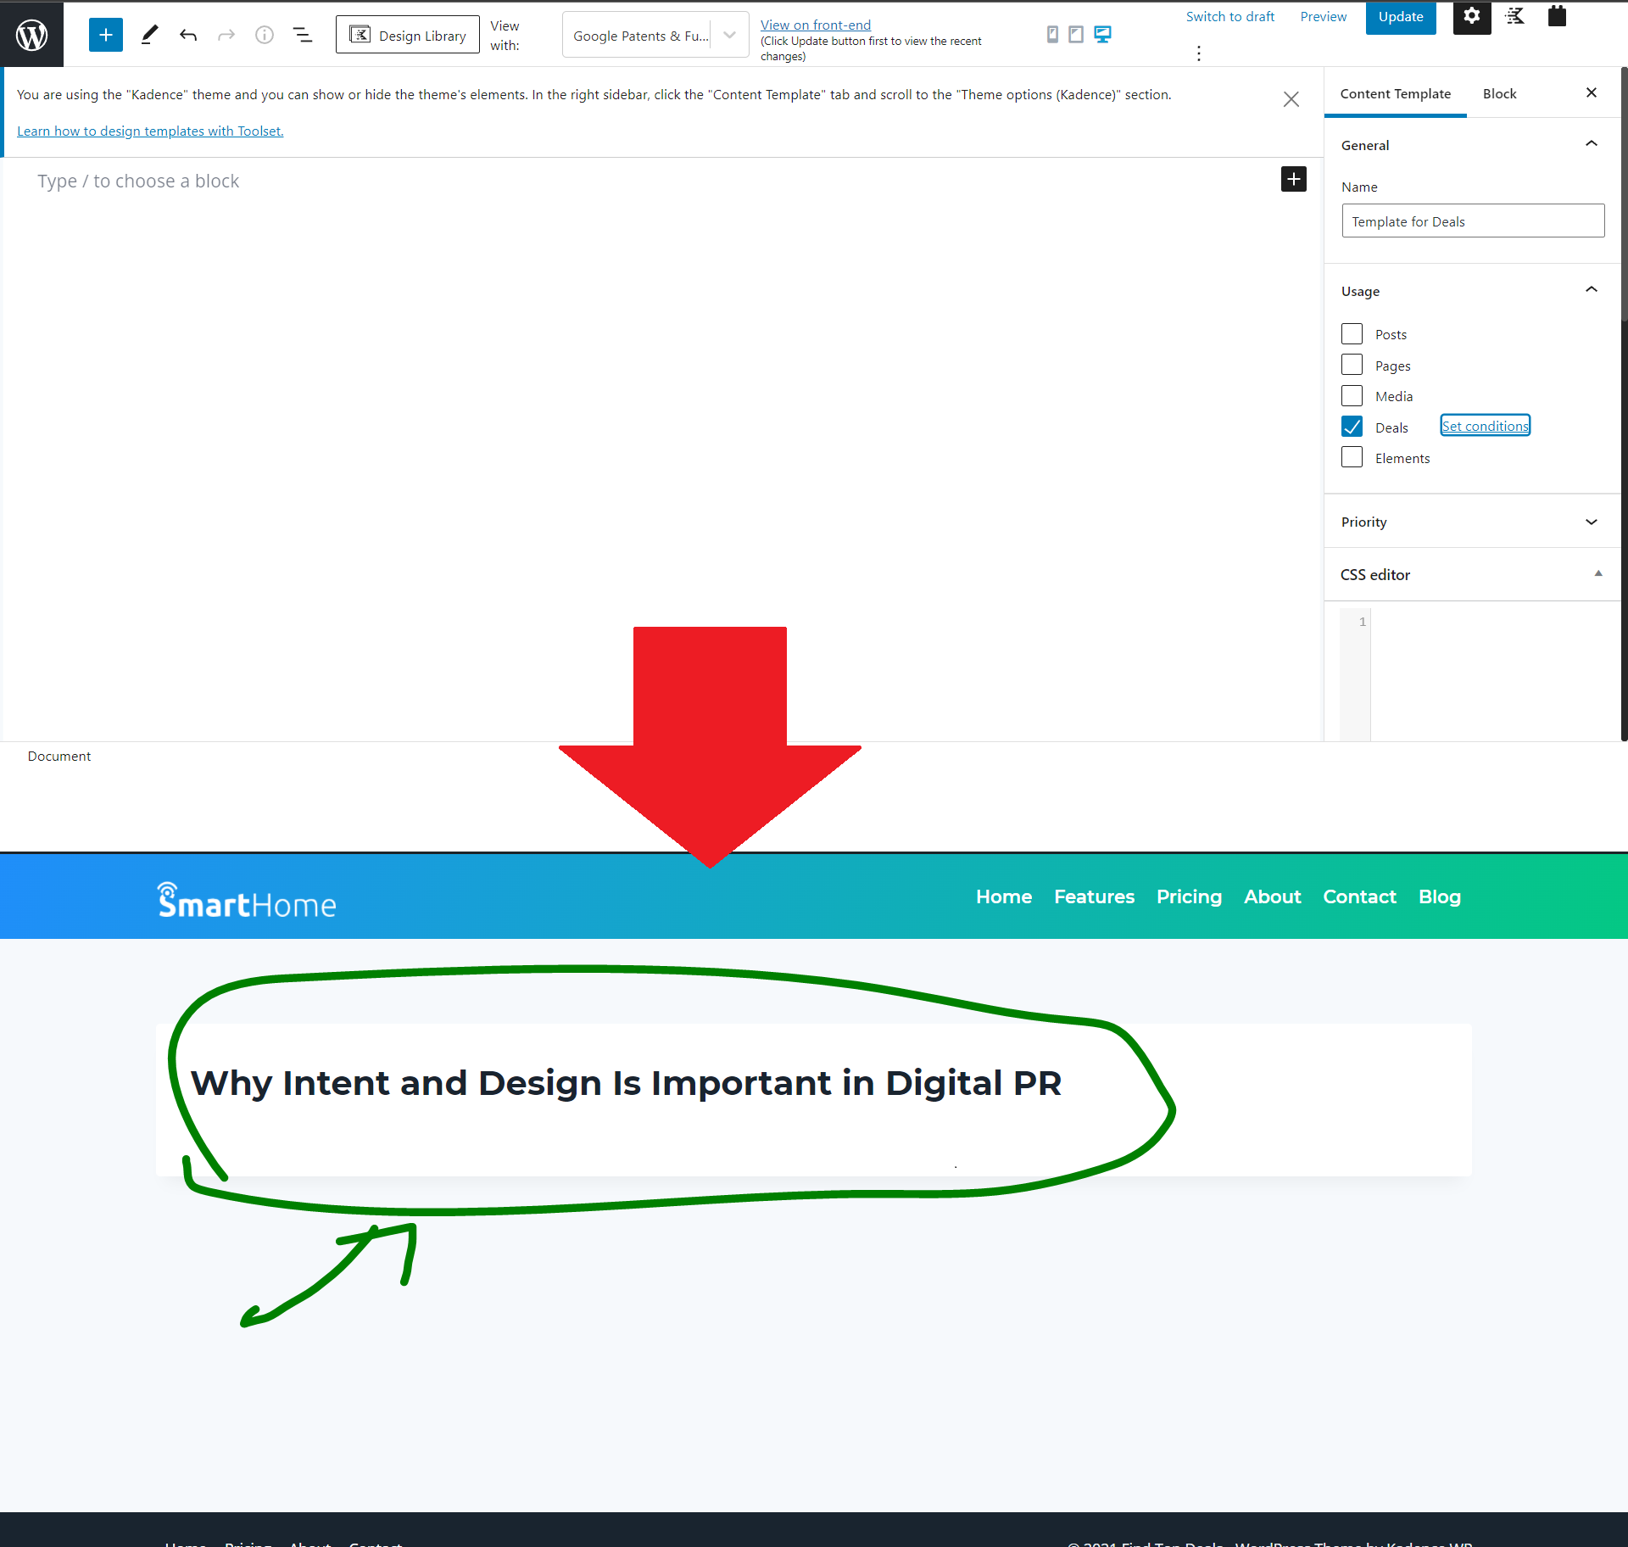Open the black plugin icon in toolbar
1628x1547 pixels.
click(1557, 16)
